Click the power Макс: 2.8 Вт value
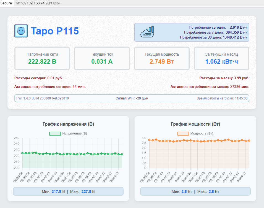 (x=208, y=191)
